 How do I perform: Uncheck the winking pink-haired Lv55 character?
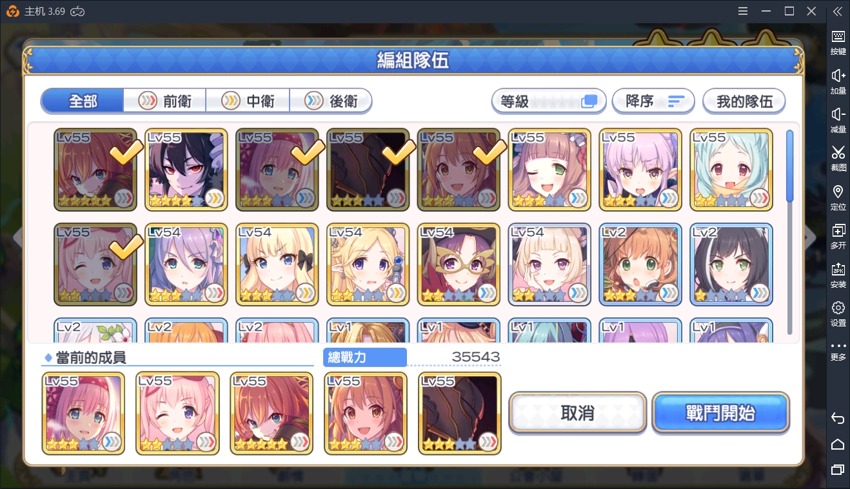tap(95, 264)
